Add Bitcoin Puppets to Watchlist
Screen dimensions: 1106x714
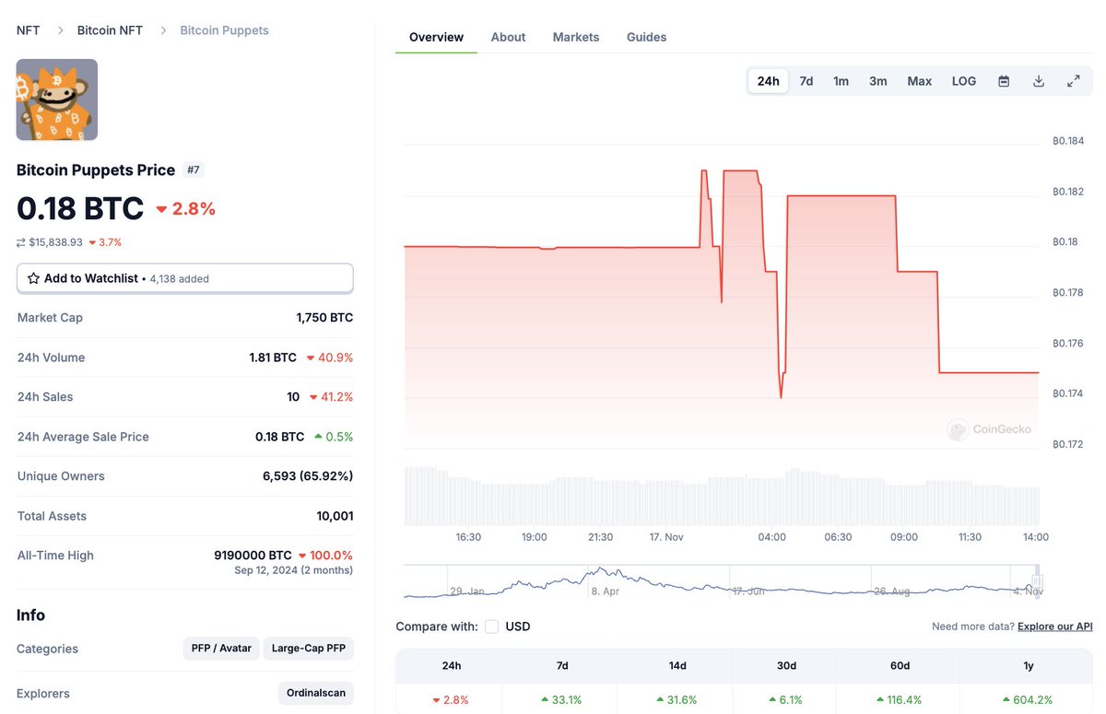185,278
